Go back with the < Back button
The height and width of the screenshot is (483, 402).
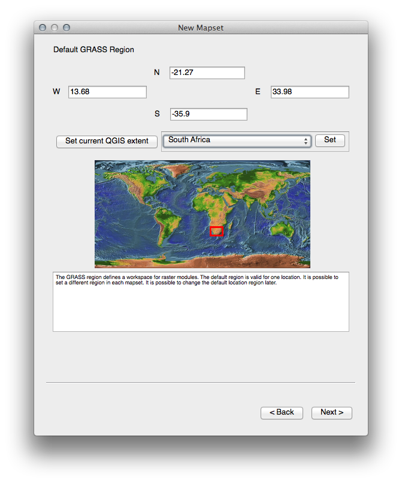point(282,412)
